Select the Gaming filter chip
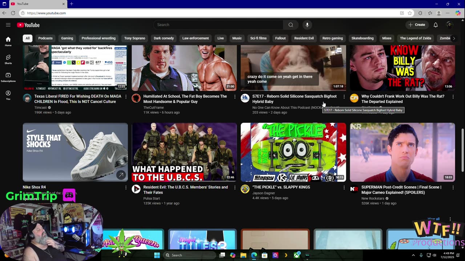The height and width of the screenshot is (261, 465). [x=67, y=38]
